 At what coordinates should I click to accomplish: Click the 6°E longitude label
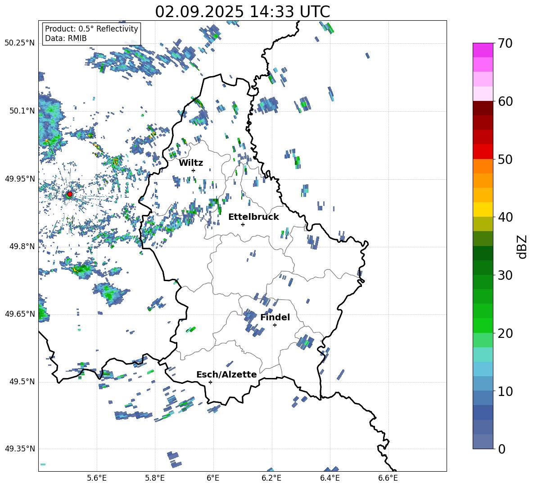pyautogui.click(x=213, y=478)
